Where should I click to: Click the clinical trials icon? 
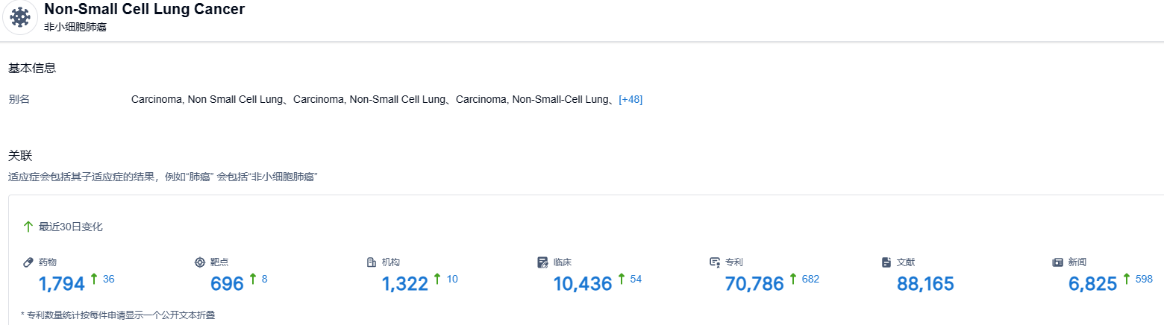[x=542, y=262]
